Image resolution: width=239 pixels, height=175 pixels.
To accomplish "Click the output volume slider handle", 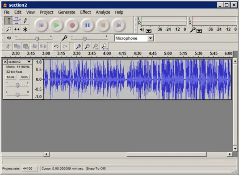I will coord(38,39).
